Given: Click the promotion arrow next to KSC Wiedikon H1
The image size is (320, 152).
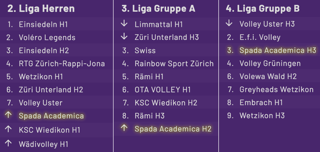Looking at the screenshot, I should 9,129.
